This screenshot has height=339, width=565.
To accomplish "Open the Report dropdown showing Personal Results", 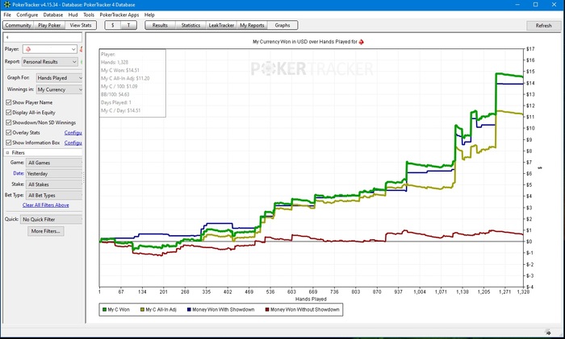I will [50, 62].
